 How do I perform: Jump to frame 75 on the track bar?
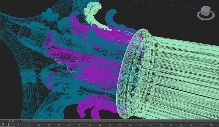161,124
